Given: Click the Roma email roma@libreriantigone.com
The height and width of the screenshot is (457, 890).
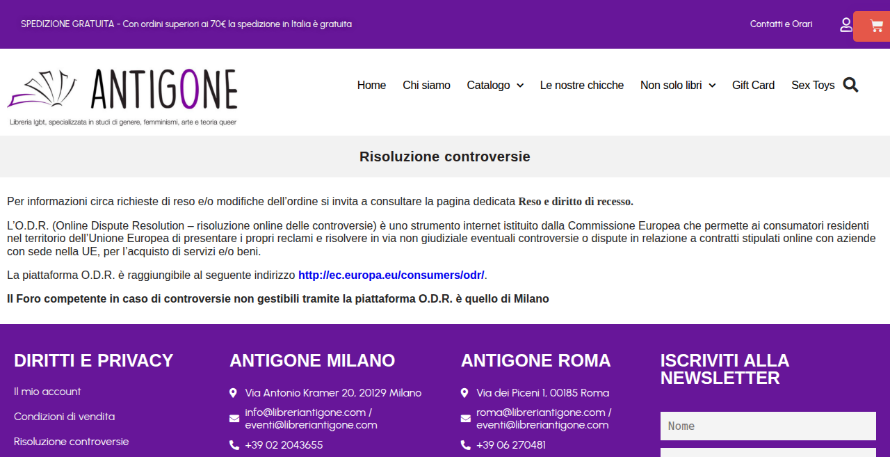Looking at the screenshot, I should coord(544,419).
